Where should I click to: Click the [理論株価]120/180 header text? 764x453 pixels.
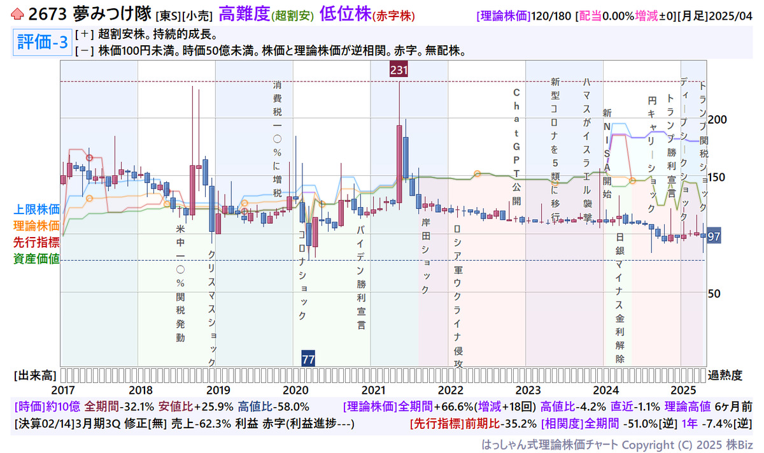click(523, 15)
